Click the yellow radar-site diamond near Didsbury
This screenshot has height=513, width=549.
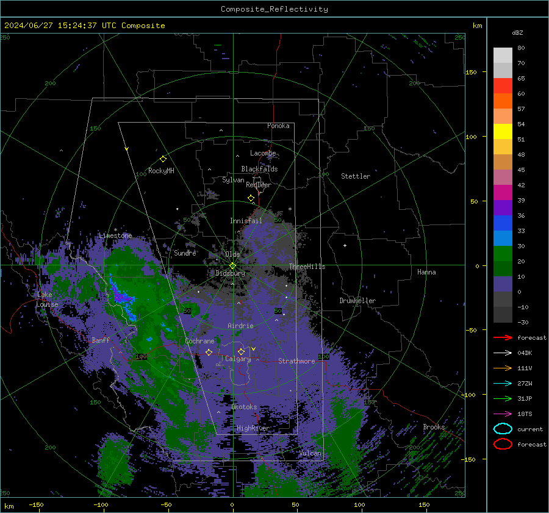point(232,265)
